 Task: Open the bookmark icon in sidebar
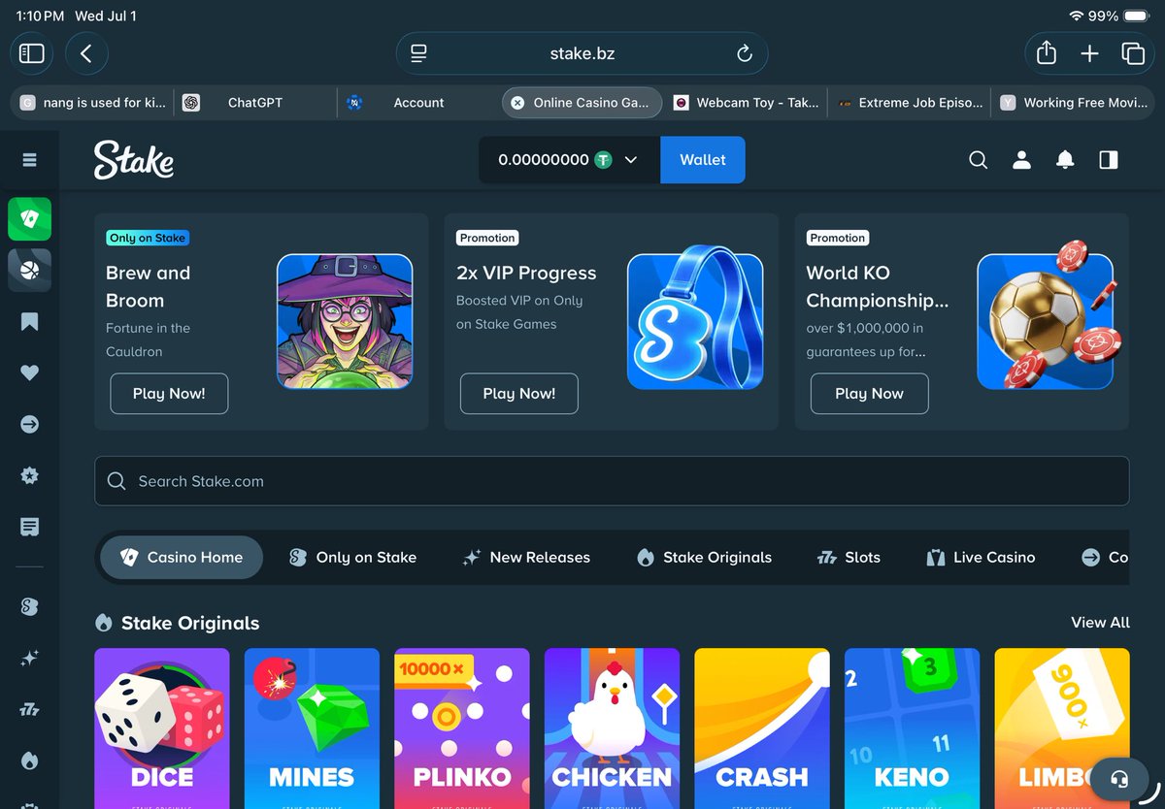29,321
